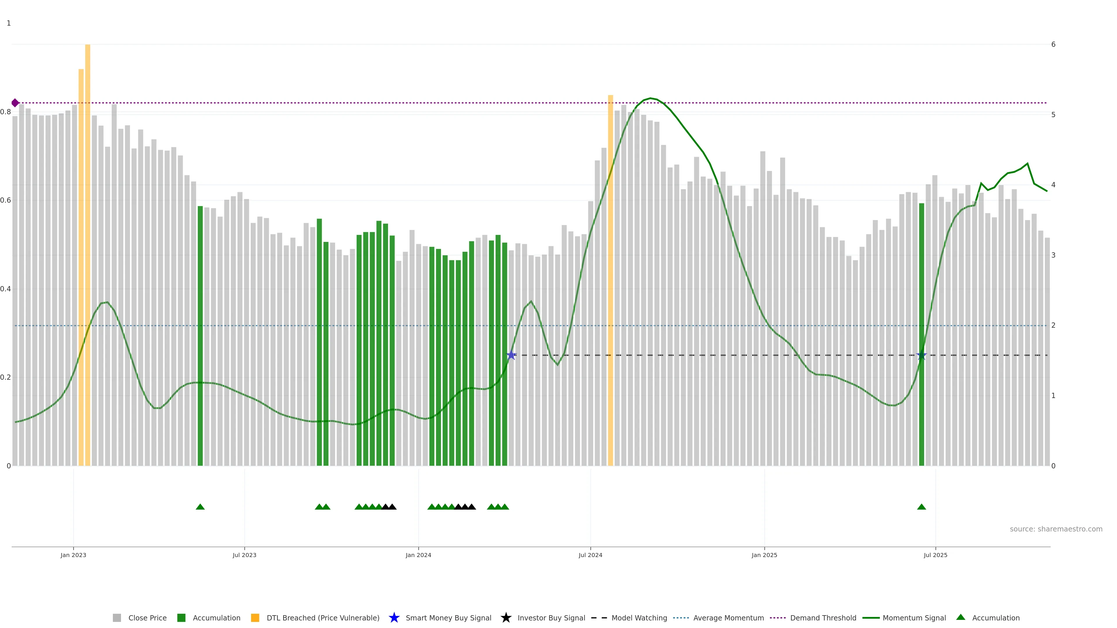Click the first green accumulation triangle
This screenshot has width=1117, height=628.
(x=200, y=507)
